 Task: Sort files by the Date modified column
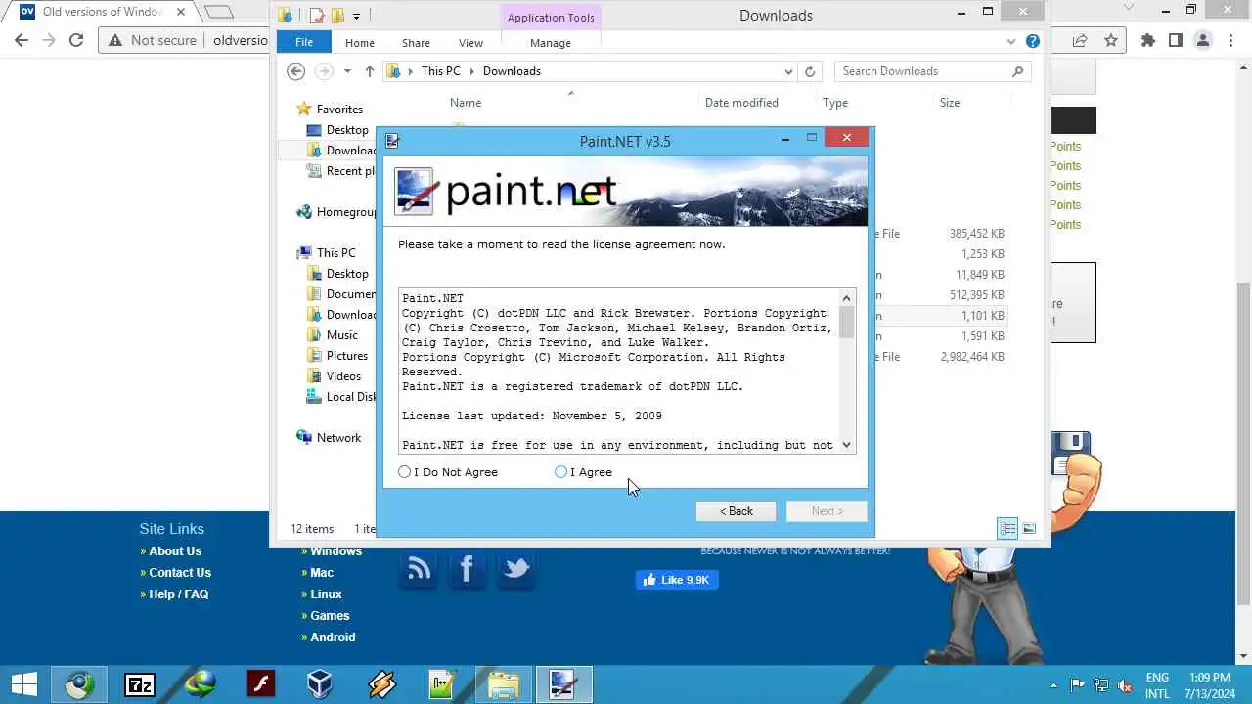pos(741,103)
